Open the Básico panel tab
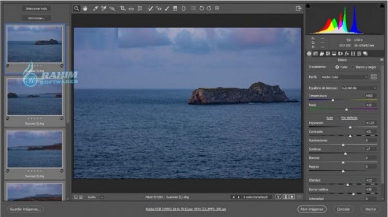 coord(309,53)
